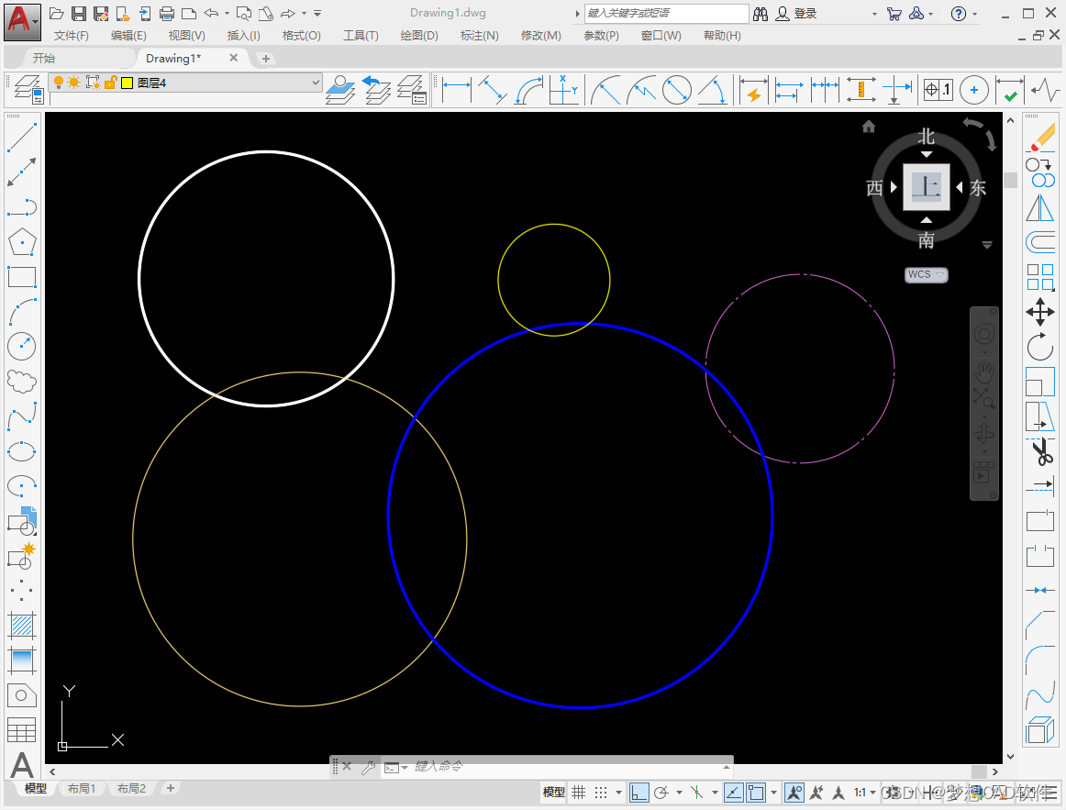The width and height of the screenshot is (1066, 810).
Task: Toggle grid display in status bar
Action: pos(579,793)
